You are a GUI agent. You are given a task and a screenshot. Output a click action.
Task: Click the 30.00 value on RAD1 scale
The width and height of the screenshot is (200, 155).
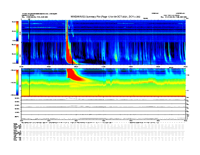[x=14, y=54]
